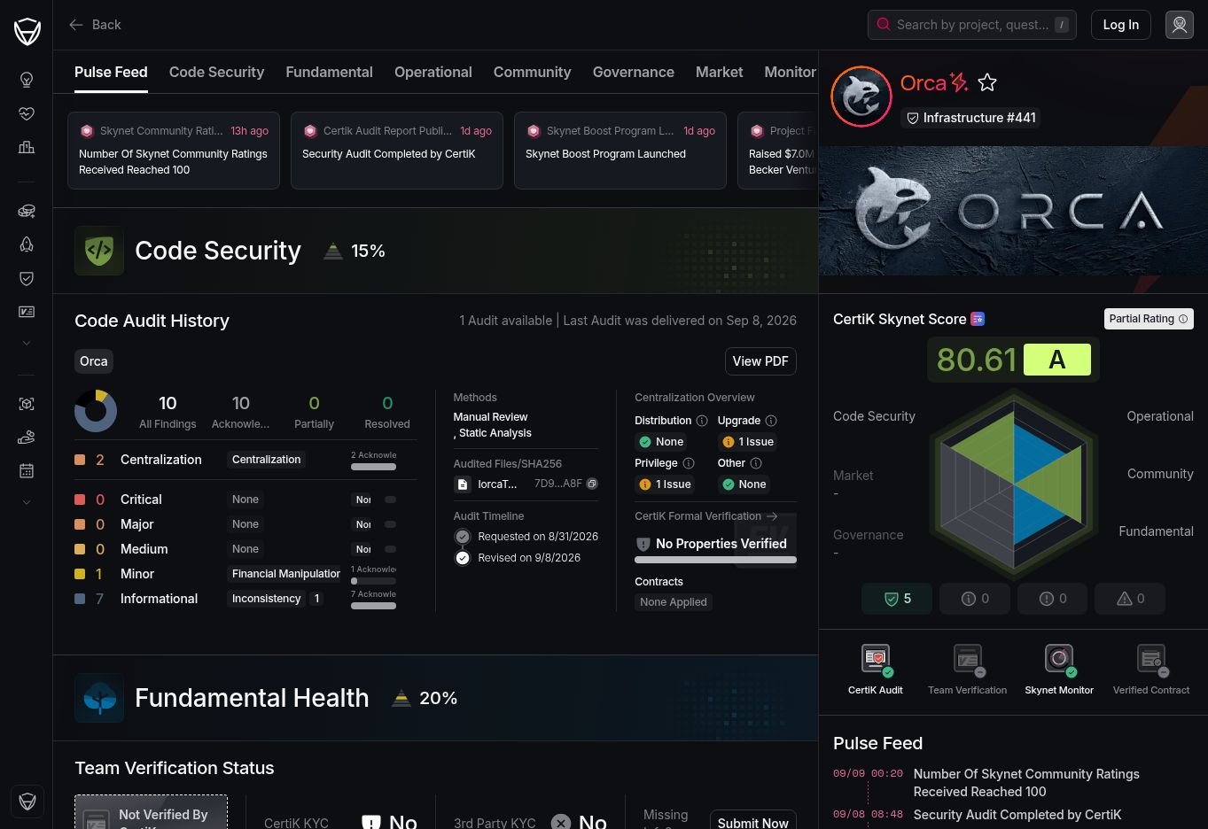Select the shield count 5 alert filter
The width and height of the screenshot is (1208, 829).
pos(897,599)
